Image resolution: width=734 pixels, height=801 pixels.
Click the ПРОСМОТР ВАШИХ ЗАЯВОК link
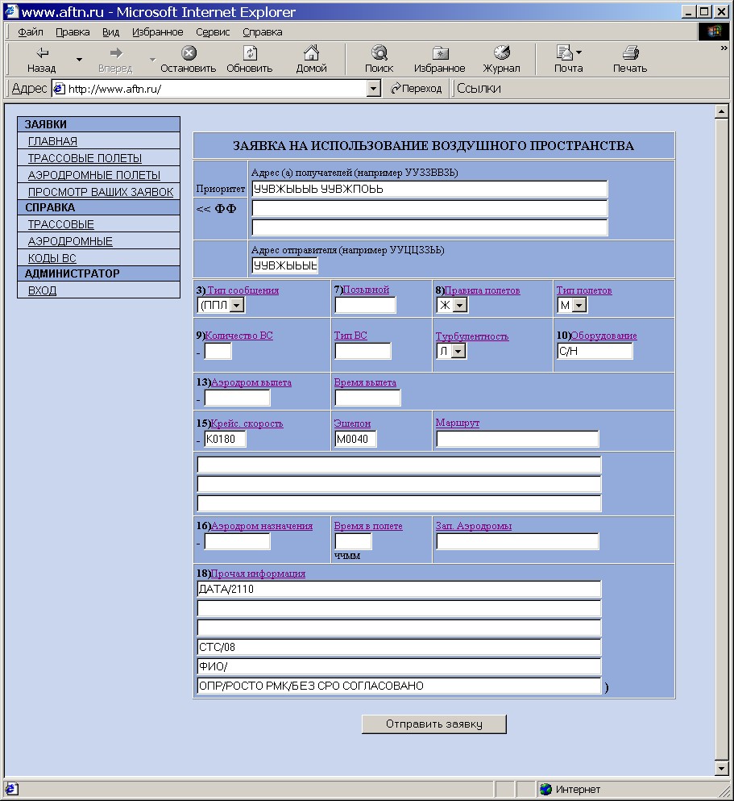(x=101, y=192)
